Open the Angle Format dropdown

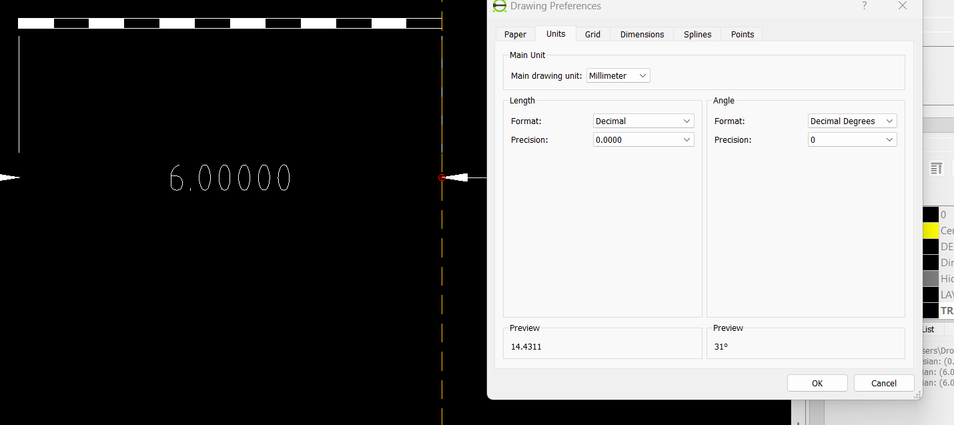coord(851,121)
